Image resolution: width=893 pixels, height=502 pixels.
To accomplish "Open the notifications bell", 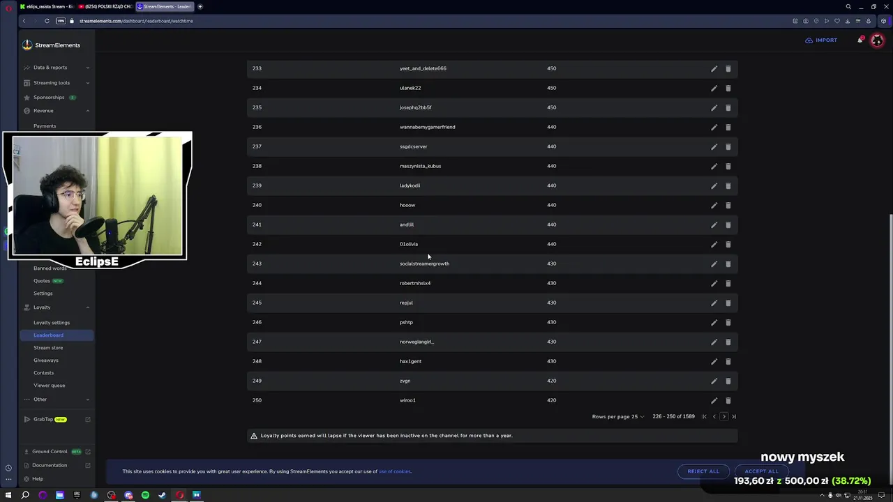I will (x=860, y=40).
